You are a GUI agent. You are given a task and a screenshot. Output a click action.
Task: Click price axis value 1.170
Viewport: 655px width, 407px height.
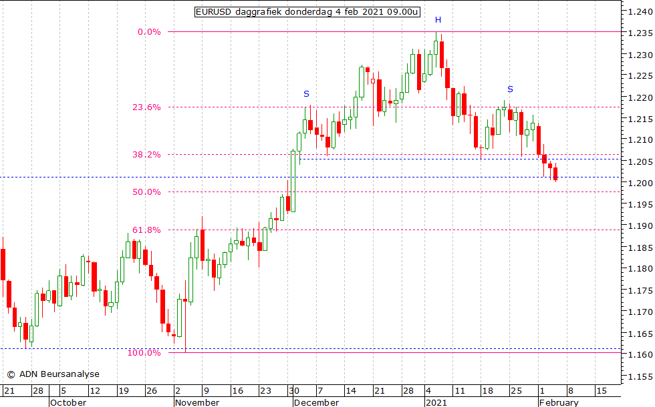coord(641,312)
